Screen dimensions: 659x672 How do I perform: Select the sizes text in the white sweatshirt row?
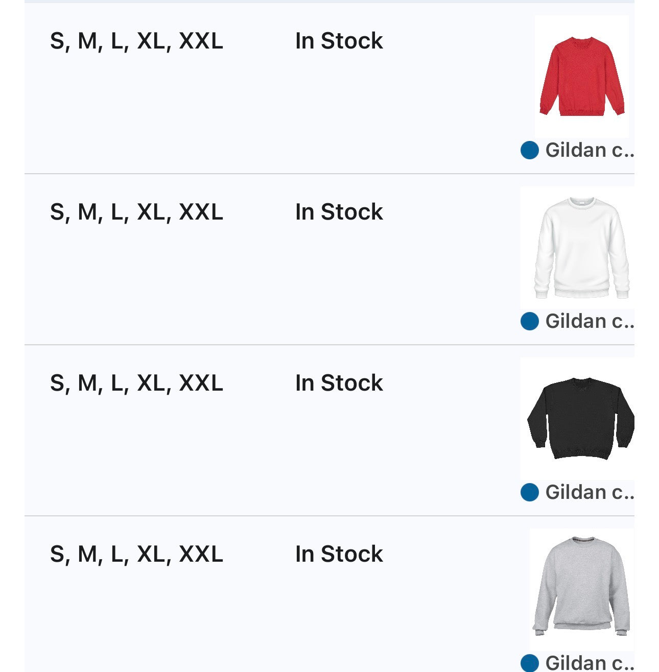[136, 212]
